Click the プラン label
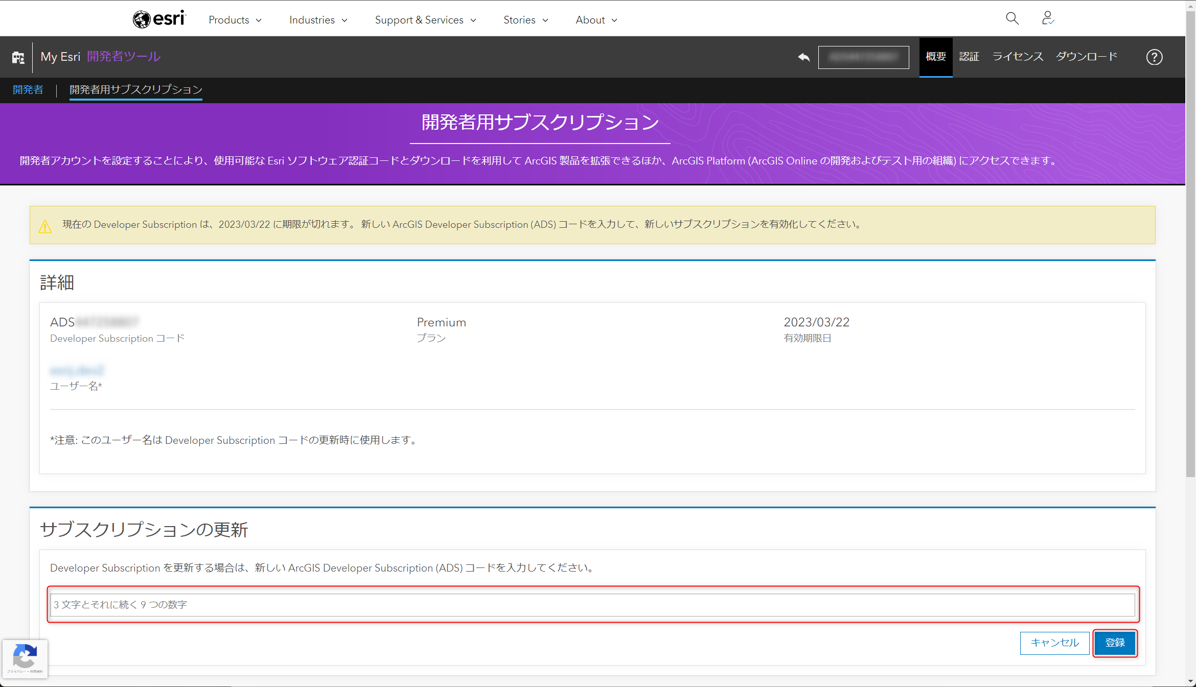The height and width of the screenshot is (687, 1196). click(x=431, y=338)
